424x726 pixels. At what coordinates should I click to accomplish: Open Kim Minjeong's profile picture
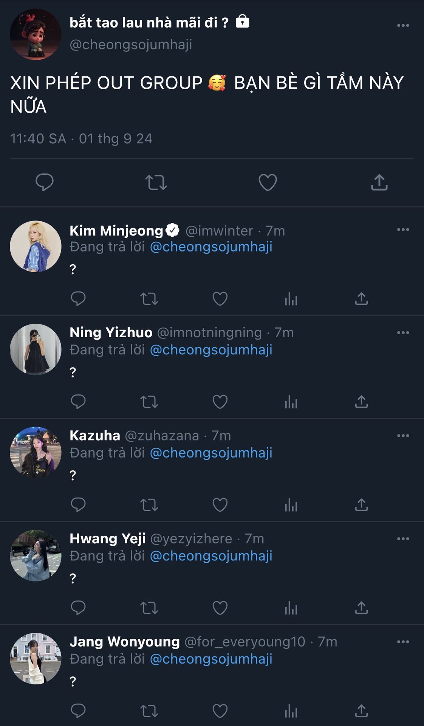tap(36, 246)
